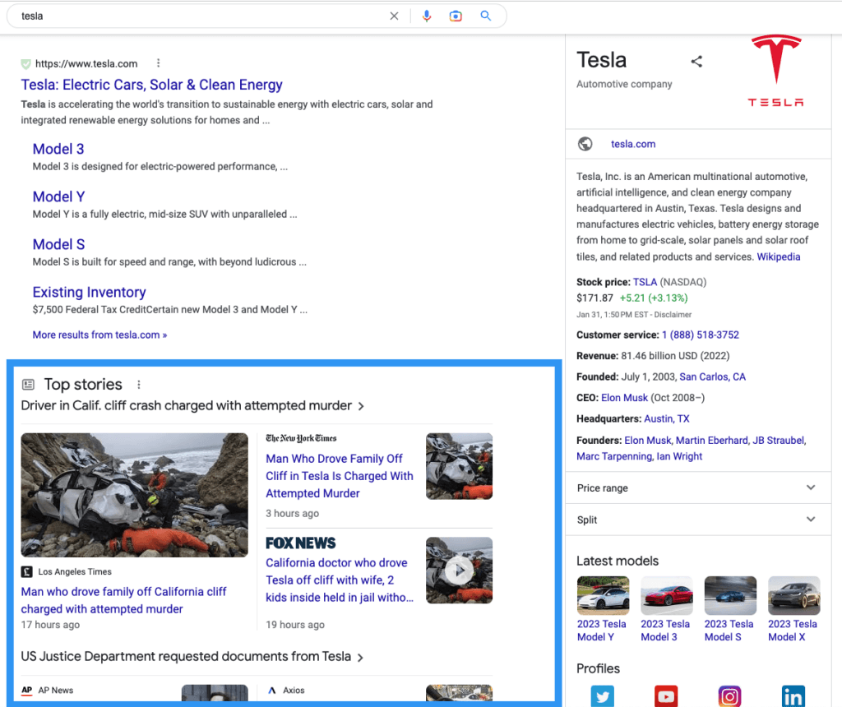The image size is (842, 707).
Task: Open the Model S sitelink
Action: [x=58, y=245]
